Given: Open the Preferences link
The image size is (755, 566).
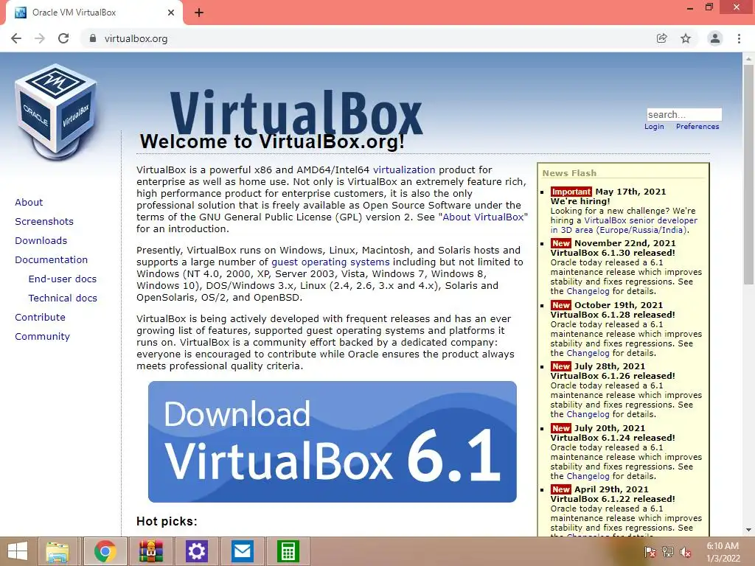Looking at the screenshot, I should click(697, 127).
